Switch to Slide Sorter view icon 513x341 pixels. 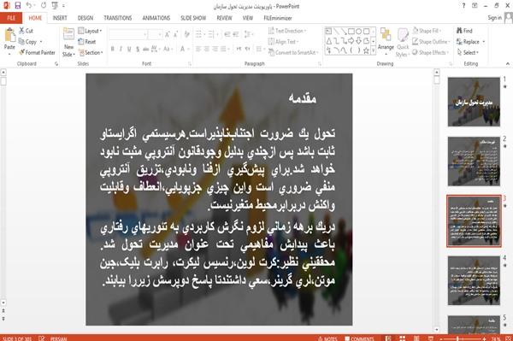coord(403,338)
